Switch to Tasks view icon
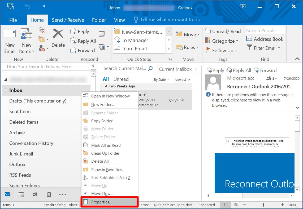Viewport: 303px width, 209px height. (x=49, y=194)
